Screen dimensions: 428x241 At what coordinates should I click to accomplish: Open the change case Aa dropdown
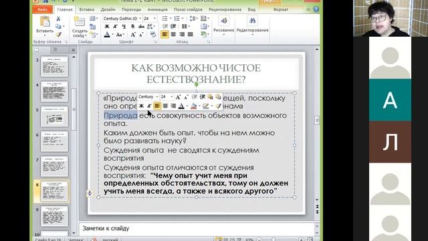120,35
